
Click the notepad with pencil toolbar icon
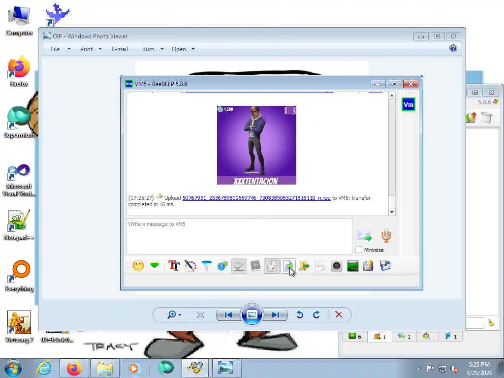(368, 266)
